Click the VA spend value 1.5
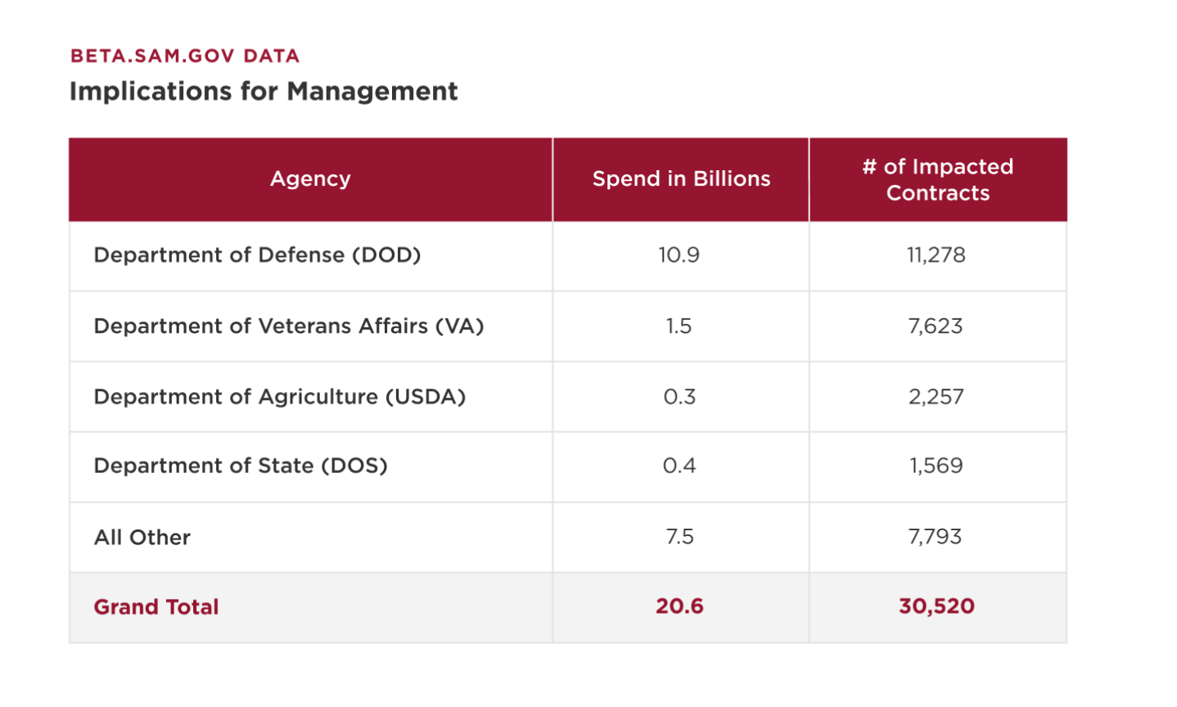This screenshot has height=707, width=1177. [x=679, y=326]
